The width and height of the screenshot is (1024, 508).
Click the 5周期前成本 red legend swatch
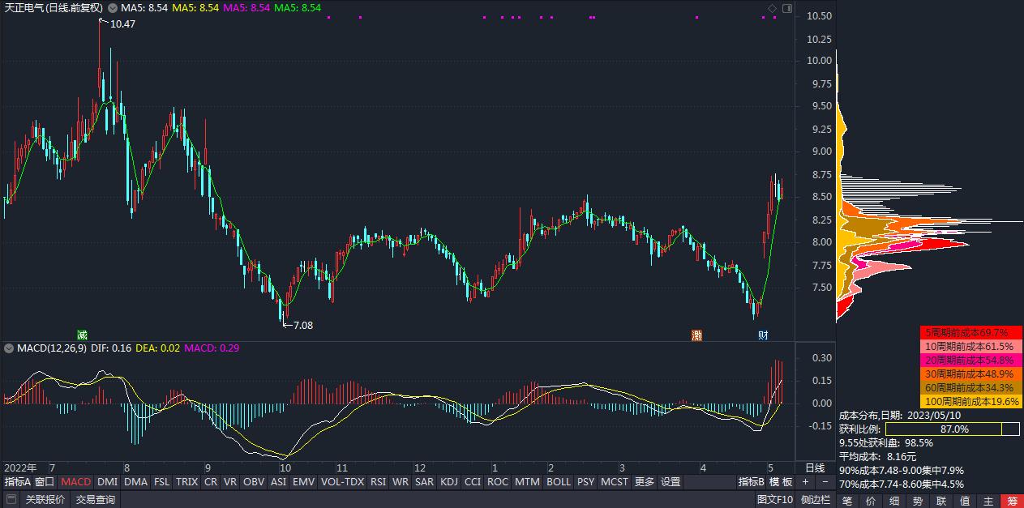[x=970, y=332]
